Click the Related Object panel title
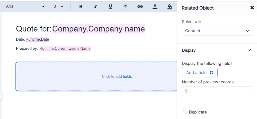This screenshot has height=119, width=257. (x=198, y=8)
